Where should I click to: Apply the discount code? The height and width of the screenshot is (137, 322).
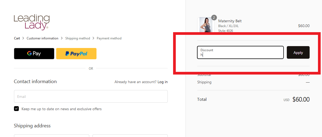coord(298,53)
